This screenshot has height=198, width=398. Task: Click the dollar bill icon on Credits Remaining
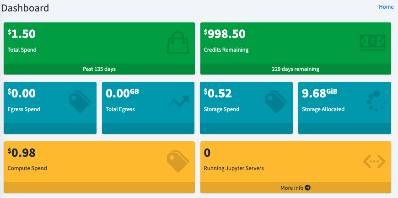pyautogui.click(x=373, y=43)
